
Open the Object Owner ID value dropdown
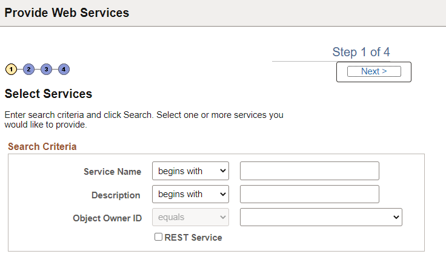[321, 217]
